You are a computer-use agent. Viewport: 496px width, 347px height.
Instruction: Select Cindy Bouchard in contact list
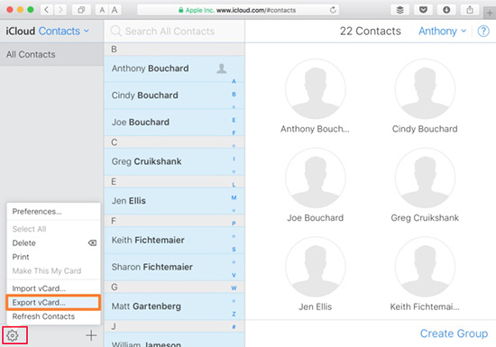coord(174,96)
